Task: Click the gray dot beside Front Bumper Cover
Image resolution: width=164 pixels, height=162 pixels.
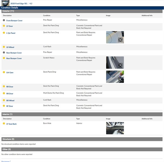Action: coord(4,20)
